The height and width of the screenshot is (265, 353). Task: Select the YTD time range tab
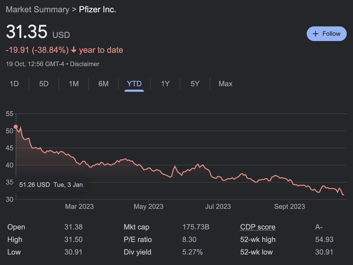[x=134, y=84]
